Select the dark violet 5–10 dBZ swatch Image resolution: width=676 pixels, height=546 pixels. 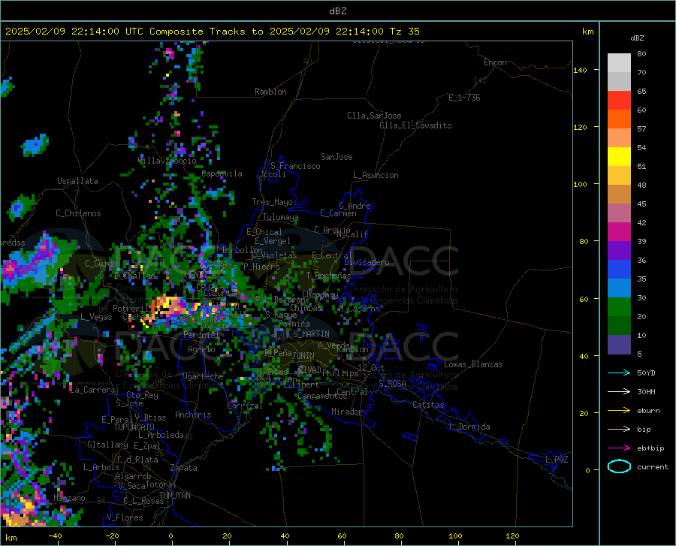pyautogui.click(x=619, y=345)
